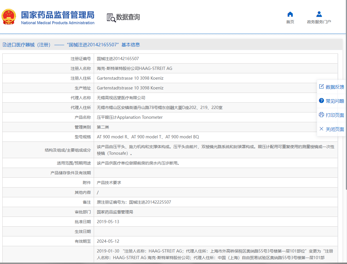347x264 pixels.
Task: Select model spec AT 900 model R value
Action: point(148,137)
